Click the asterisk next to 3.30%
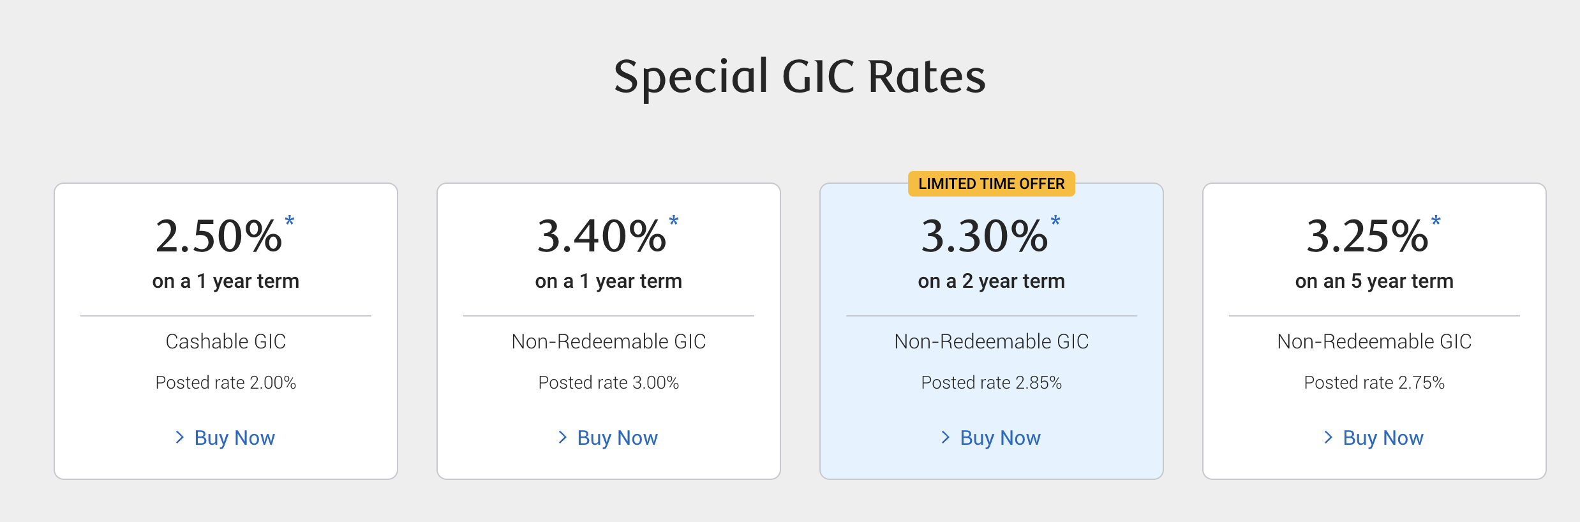 pyautogui.click(x=1055, y=221)
